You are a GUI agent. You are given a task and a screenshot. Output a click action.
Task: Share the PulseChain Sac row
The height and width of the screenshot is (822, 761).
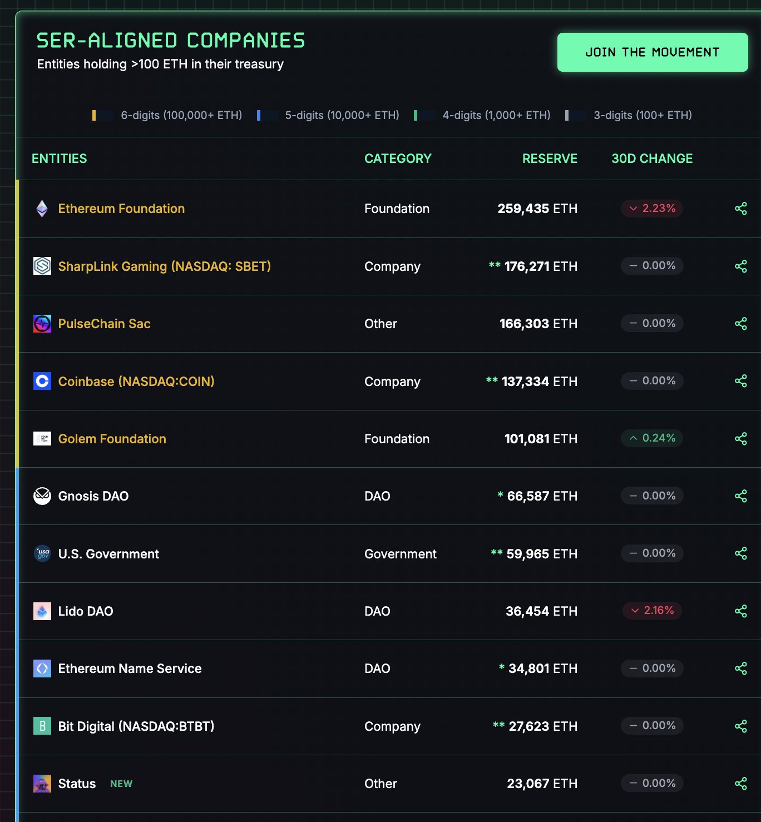tap(741, 324)
